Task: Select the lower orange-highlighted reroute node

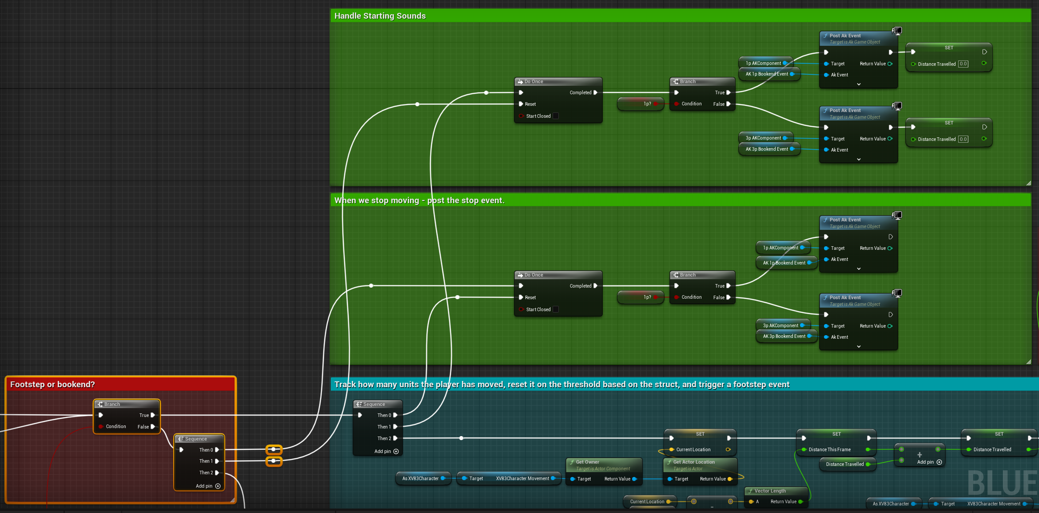Action: pyautogui.click(x=274, y=461)
